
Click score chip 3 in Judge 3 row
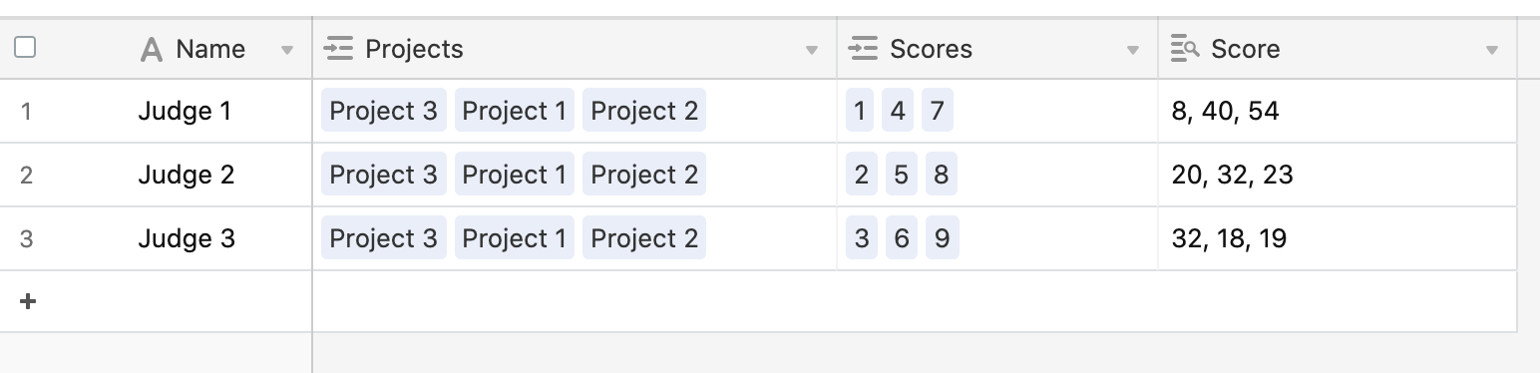pyautogui.click(x=862, y=238)
